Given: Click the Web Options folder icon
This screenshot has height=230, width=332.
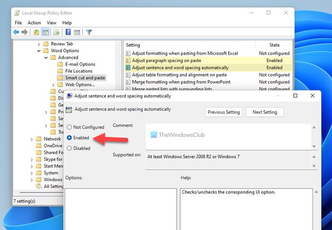Looking at the screenshot, I should coord(60,84).
